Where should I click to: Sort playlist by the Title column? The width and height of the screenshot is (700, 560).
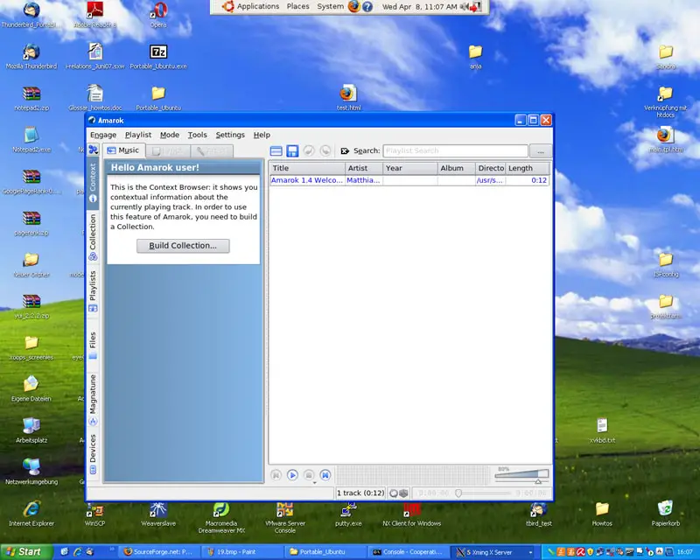307,168
